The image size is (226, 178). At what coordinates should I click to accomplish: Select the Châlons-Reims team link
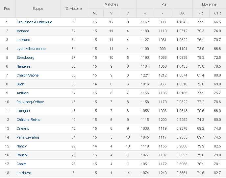[28, 120]
